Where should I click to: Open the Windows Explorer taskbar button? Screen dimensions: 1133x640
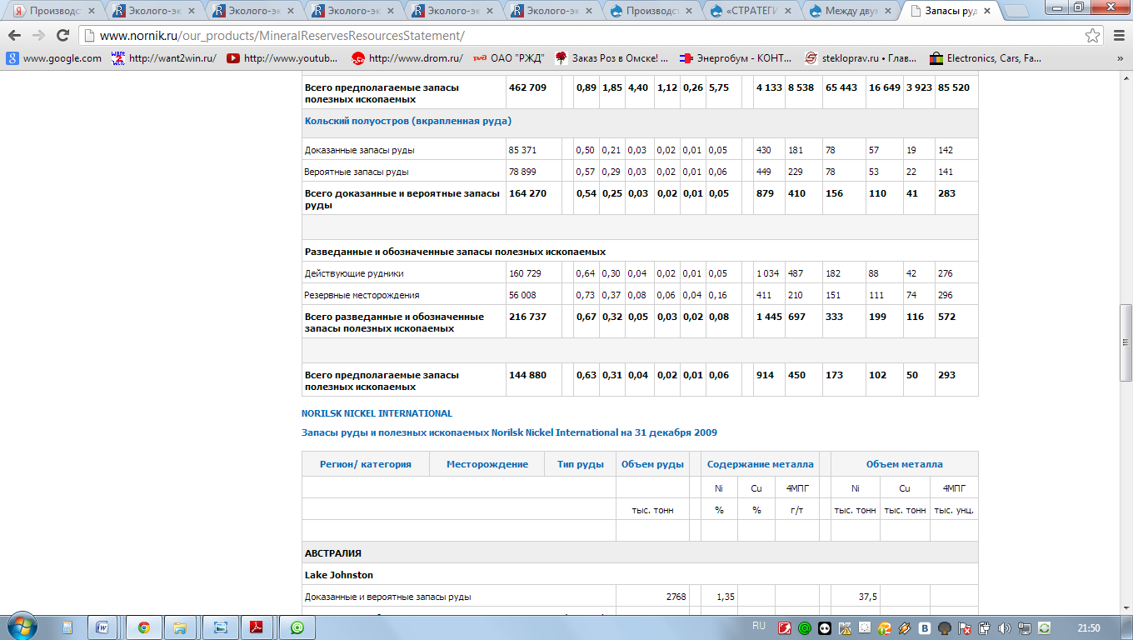click(181, 627)
